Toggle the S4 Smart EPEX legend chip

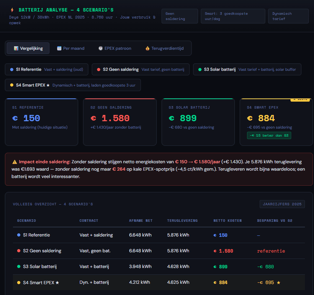[x=73, y=85]
